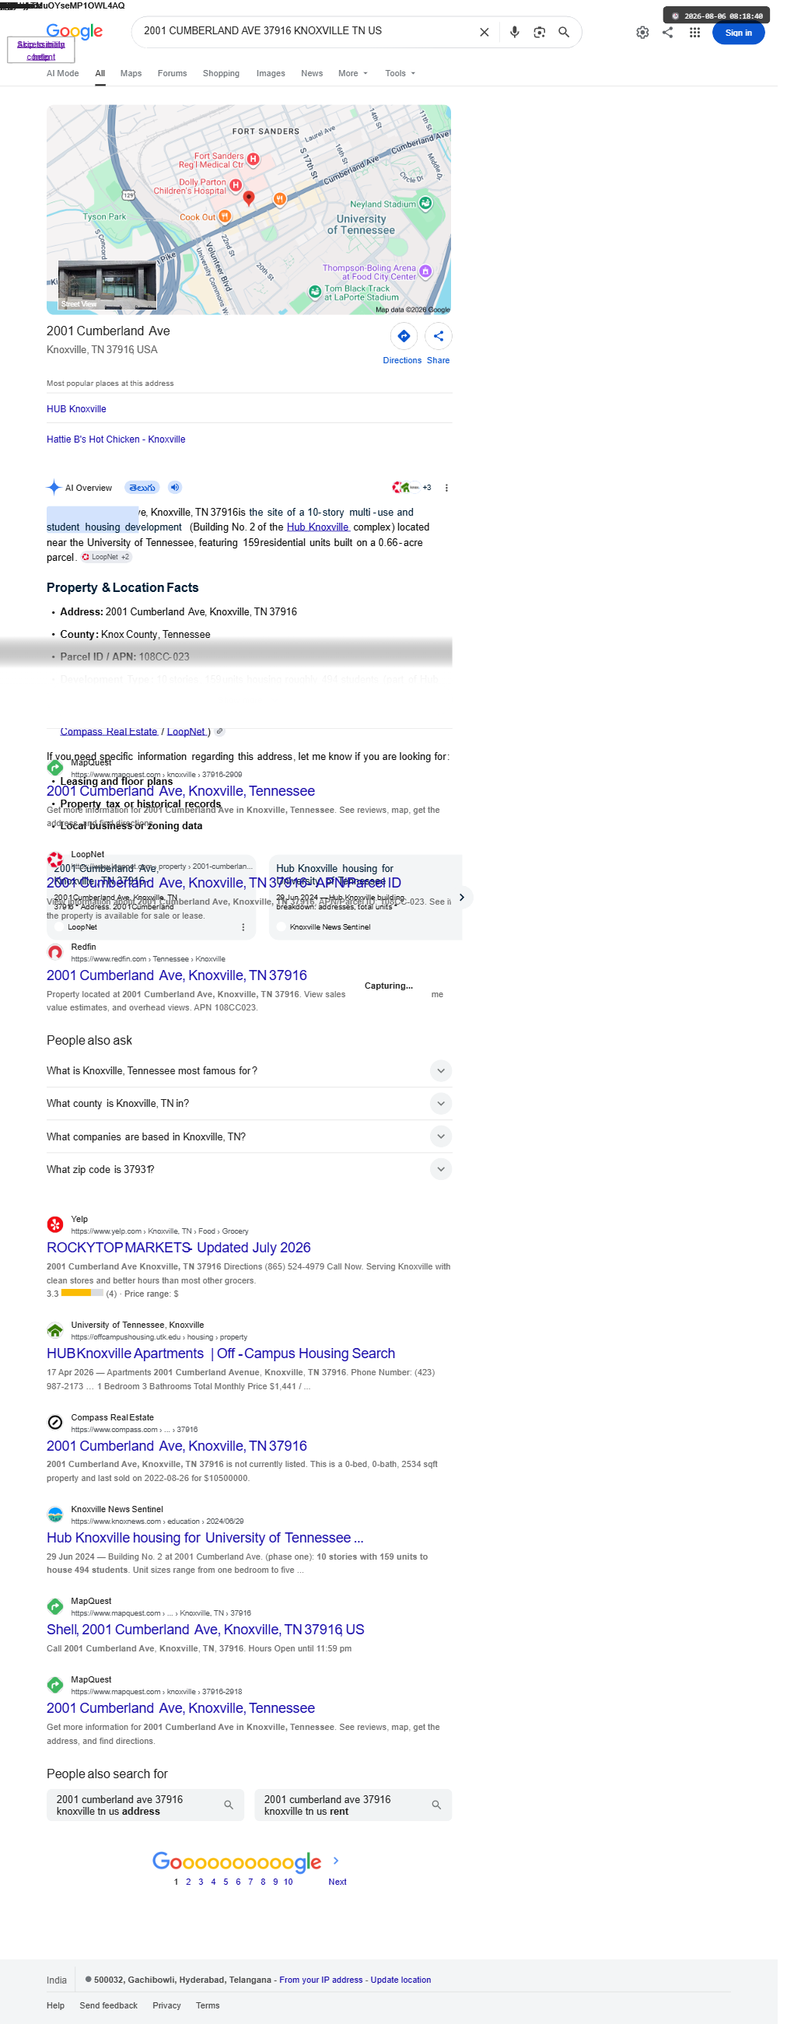Toggle Telugu language chip in AI Overview
Image resolution: width=787 pixels, height=2024 pixels.
click(144, 488)
